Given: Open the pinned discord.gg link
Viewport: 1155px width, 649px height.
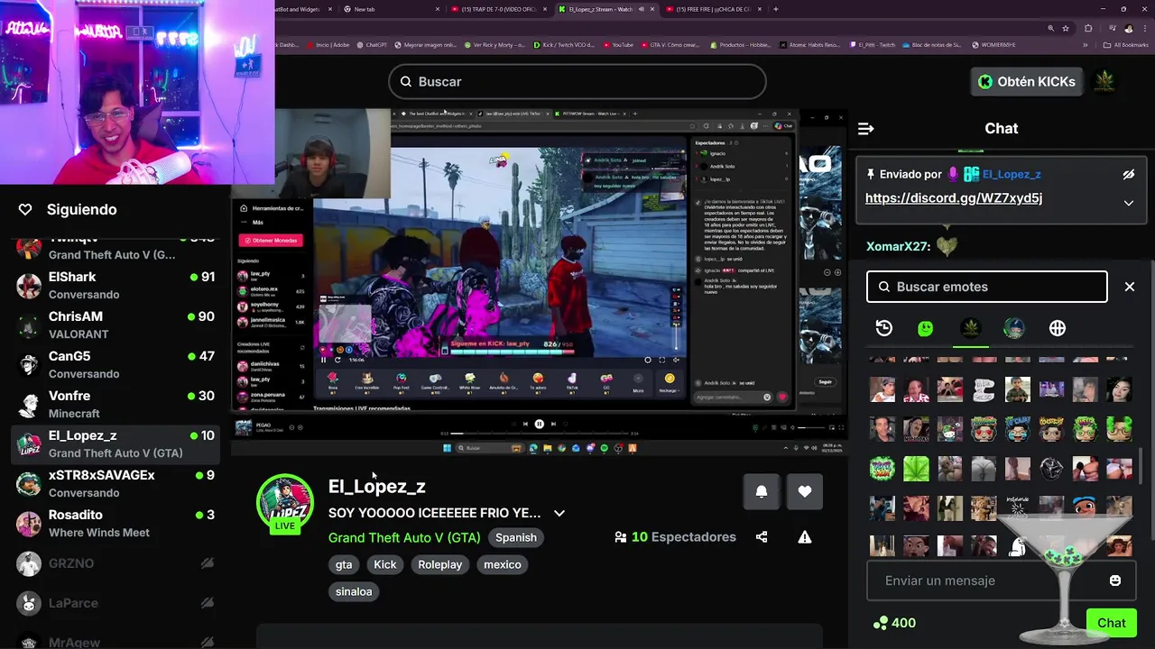Looking at the screenshot, I should coord(953,198).
